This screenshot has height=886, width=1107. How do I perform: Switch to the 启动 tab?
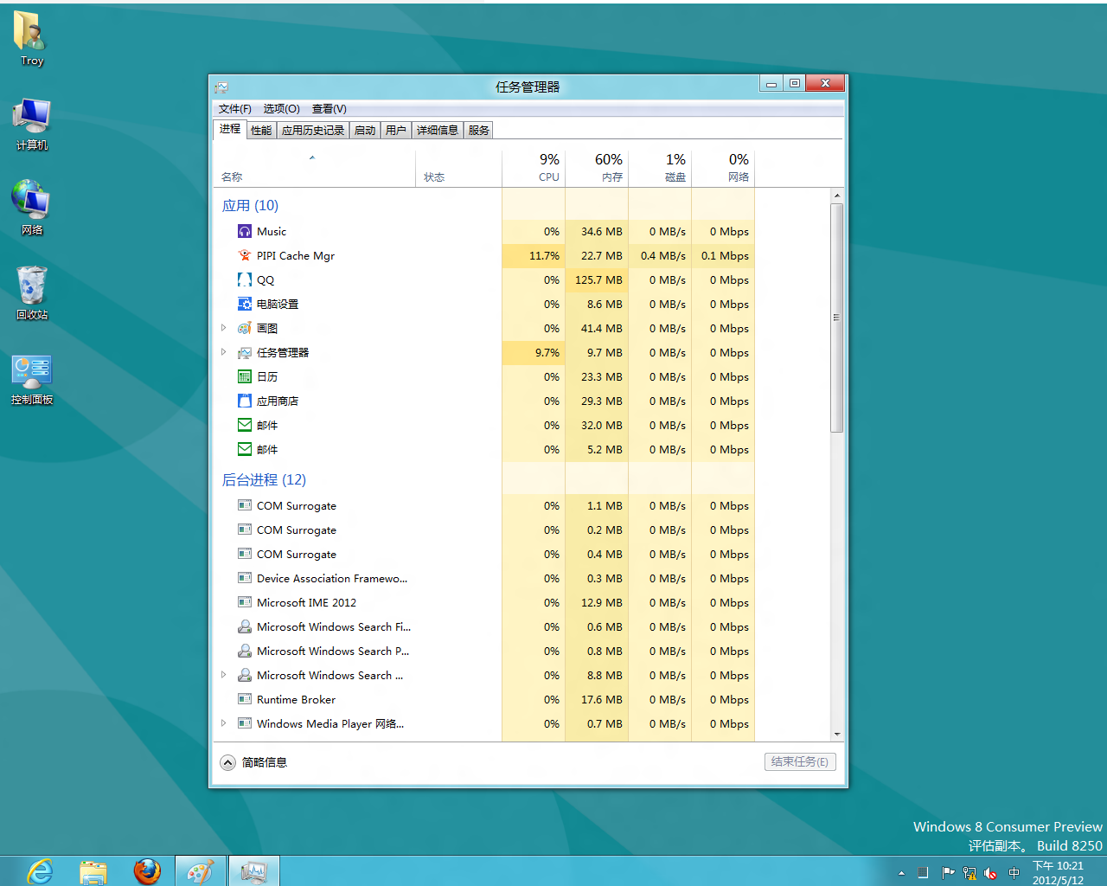coord(365,130)
